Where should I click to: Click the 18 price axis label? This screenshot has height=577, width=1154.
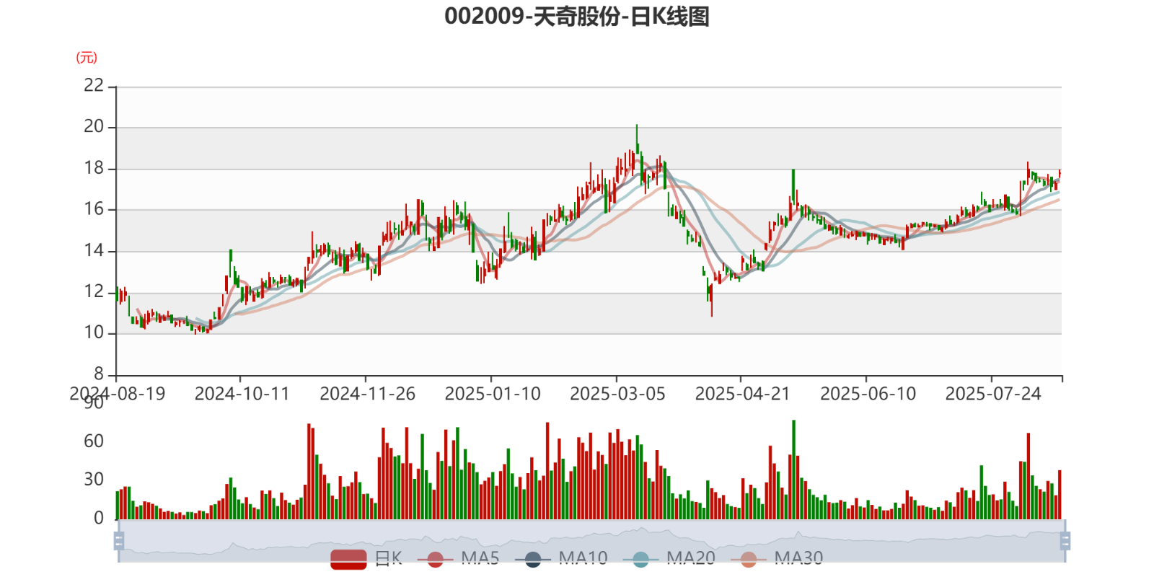tap(94, 168)
